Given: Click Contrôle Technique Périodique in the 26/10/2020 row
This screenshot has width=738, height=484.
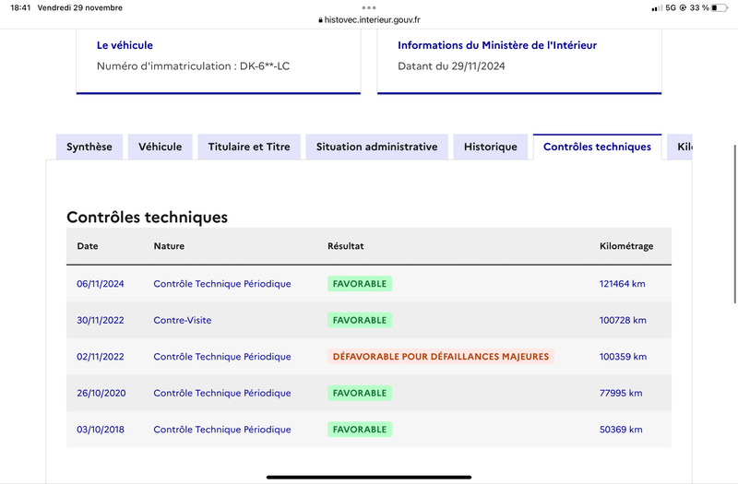Looking at the screenshot, I should click(x=222, y=394).
